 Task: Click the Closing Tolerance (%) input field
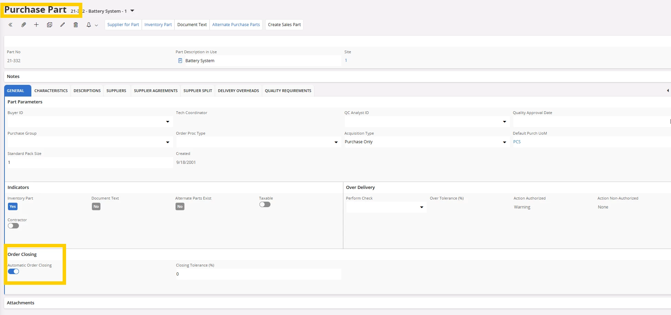(x=258, y=274)
